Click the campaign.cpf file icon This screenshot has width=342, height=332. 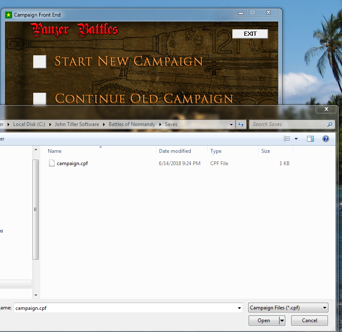(x=52, y=163)
